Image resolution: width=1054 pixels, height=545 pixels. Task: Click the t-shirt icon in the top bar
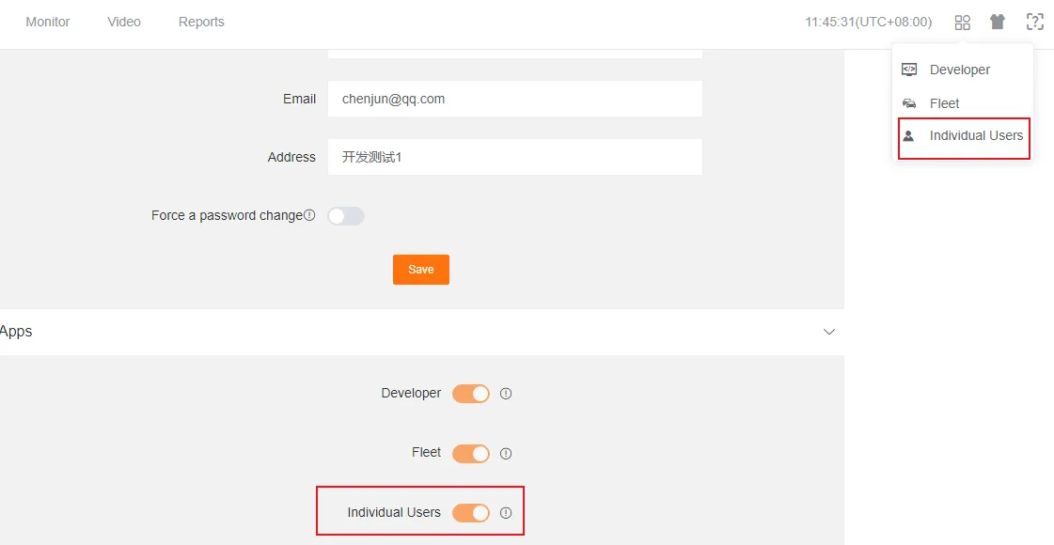(x=998, y=22)
